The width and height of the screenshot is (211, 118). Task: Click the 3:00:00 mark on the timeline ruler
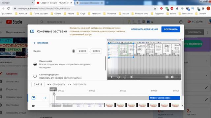(154, 91)
